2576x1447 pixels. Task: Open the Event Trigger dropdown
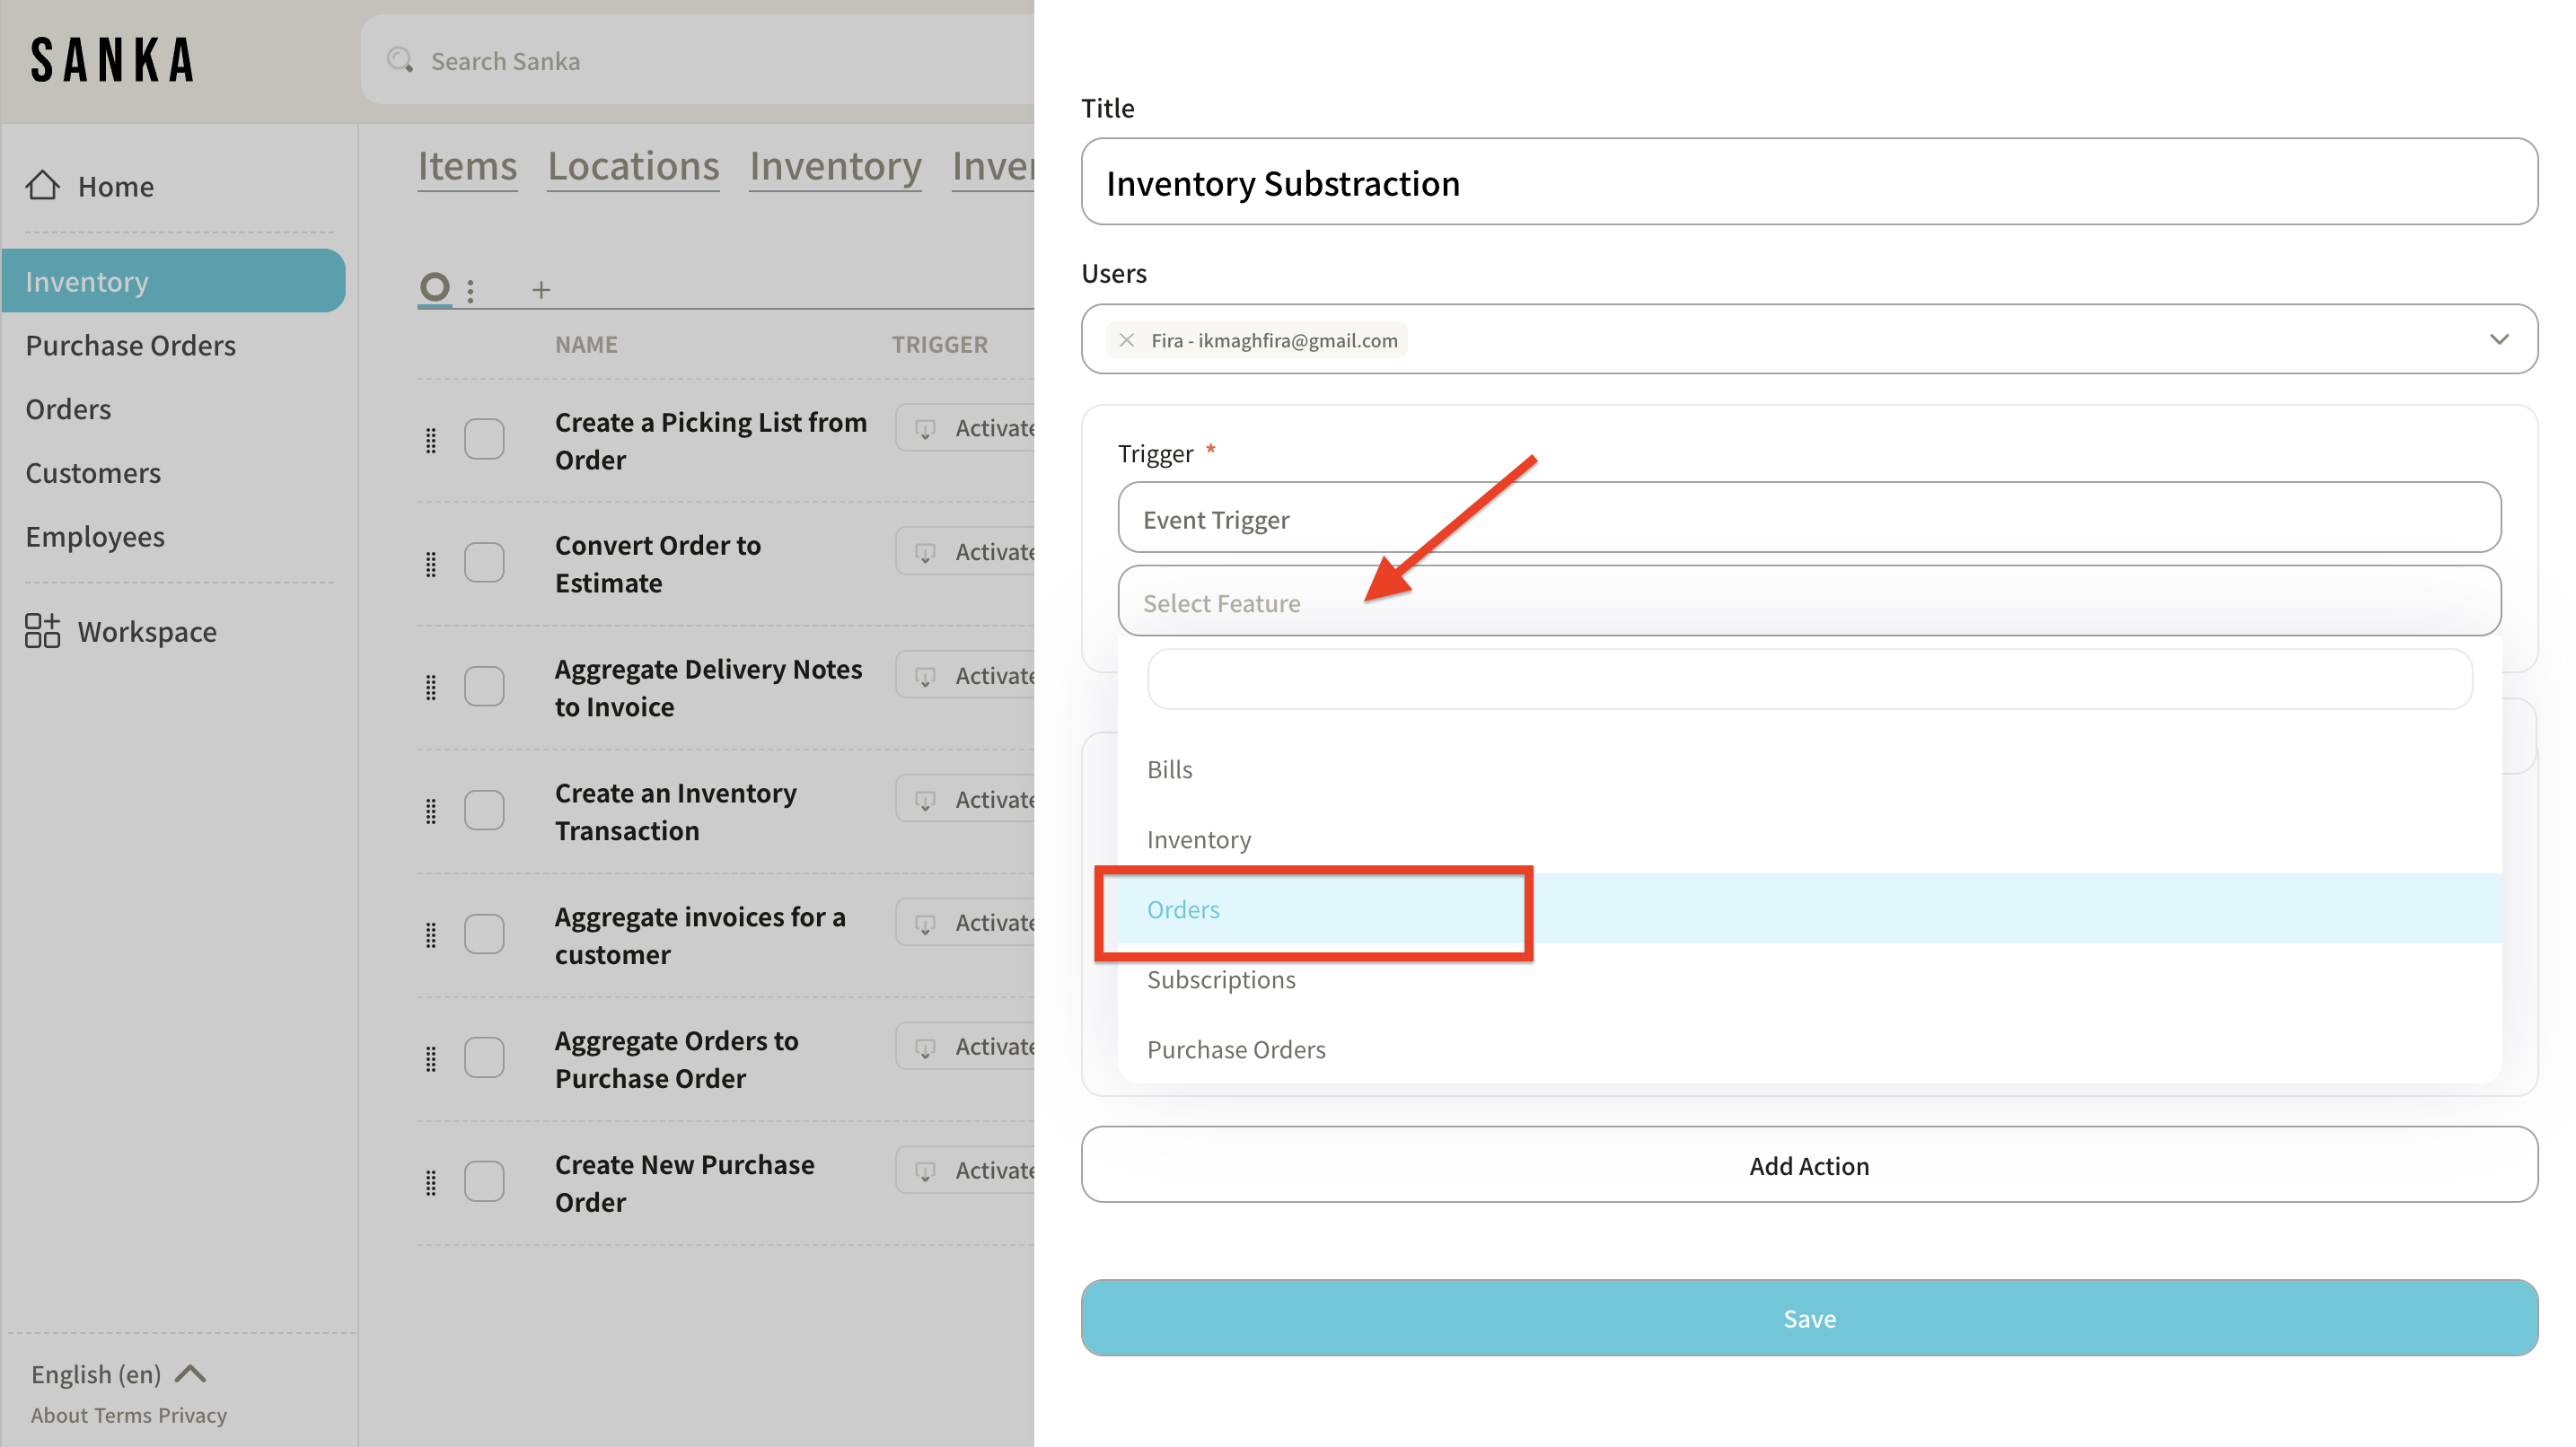coord(1808,518)
